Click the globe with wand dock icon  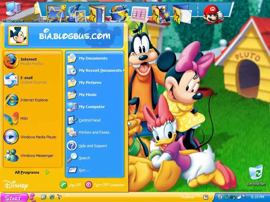[x=119, y=13]
